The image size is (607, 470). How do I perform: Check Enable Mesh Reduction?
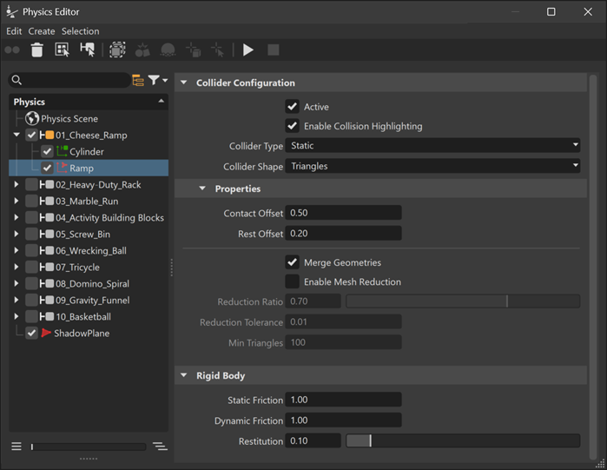(x=293, y=281)
